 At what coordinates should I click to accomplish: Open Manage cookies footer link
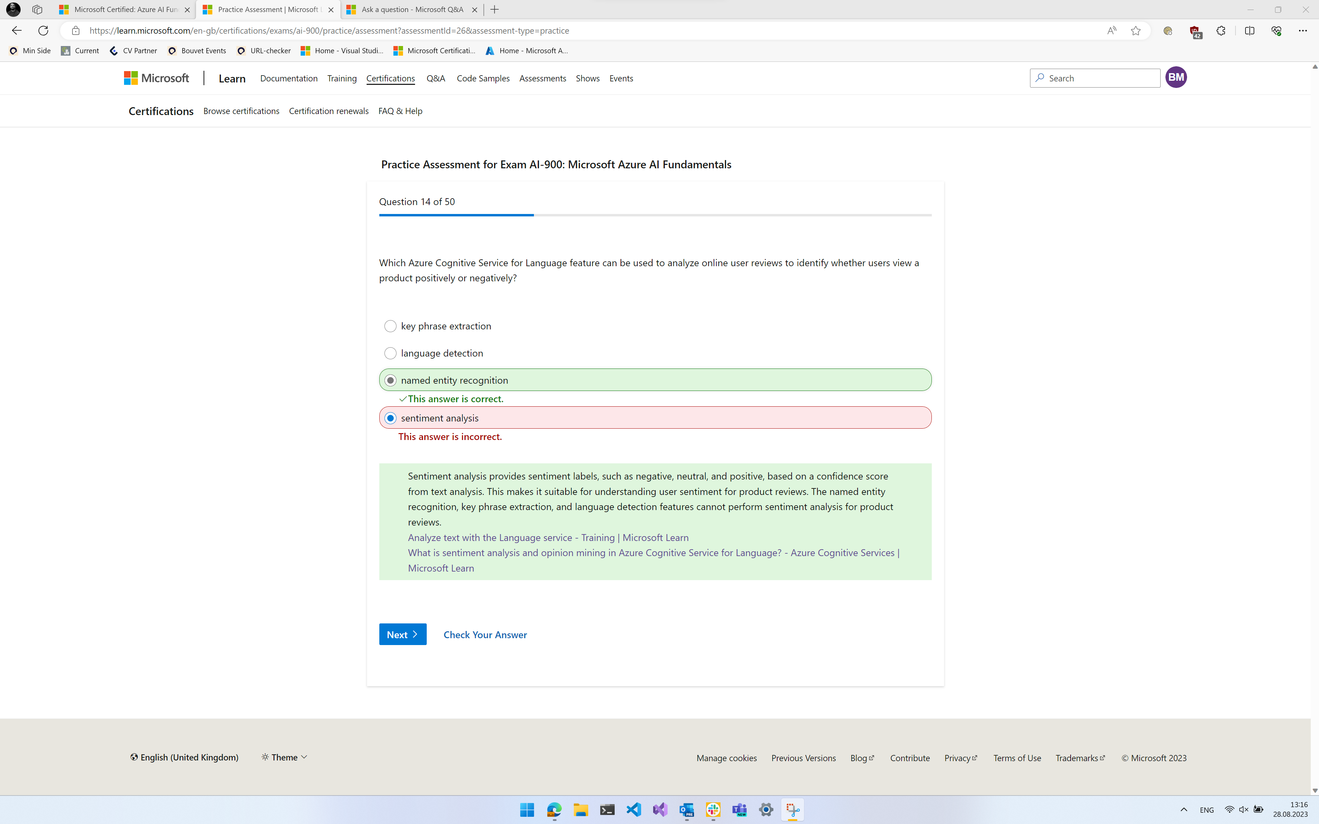click(726, 757)
